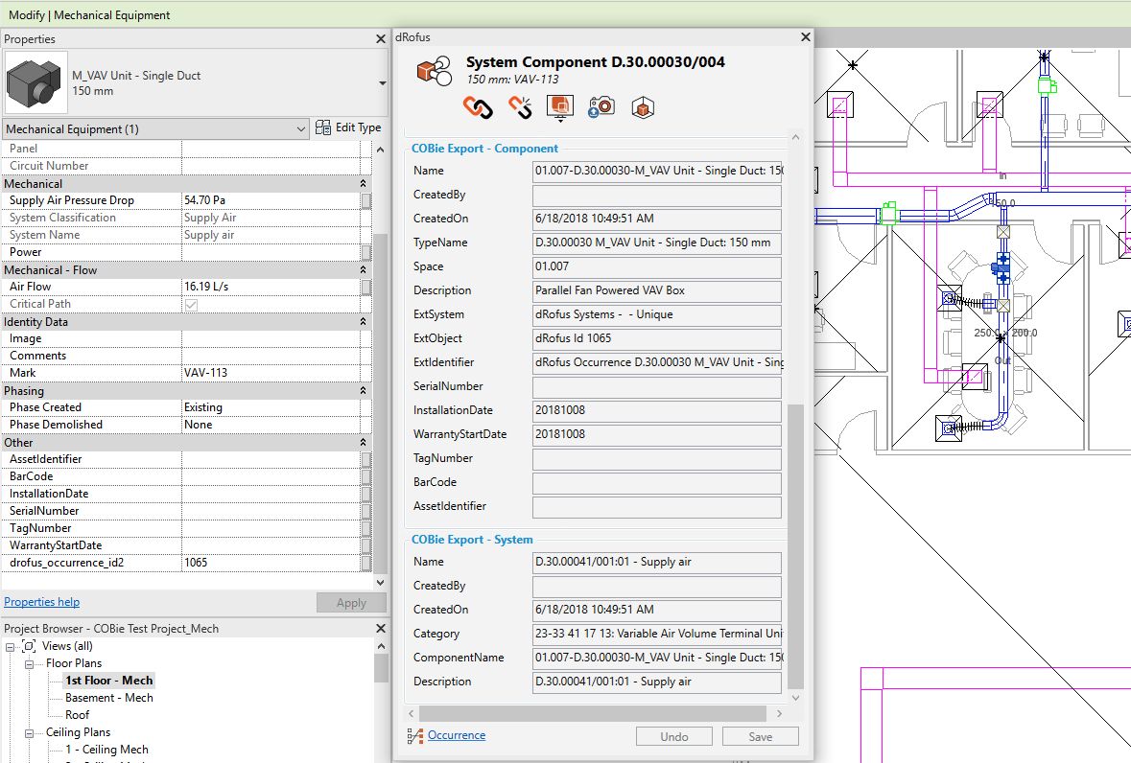The height and width of the screenshot is (763, 1131).
Task: Open the screen display dropdown icon in dRofus
Action: tap(559, 107)
